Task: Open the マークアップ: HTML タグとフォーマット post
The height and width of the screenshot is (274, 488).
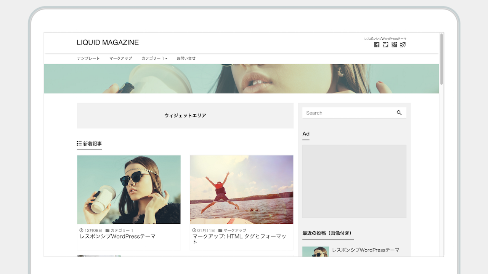Action: pyautogui.click(x=239, y=237)
